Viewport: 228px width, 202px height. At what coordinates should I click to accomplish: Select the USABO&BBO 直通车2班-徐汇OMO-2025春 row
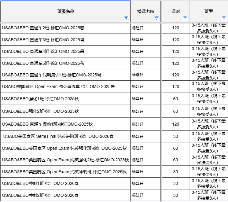(x=43, y=28)
